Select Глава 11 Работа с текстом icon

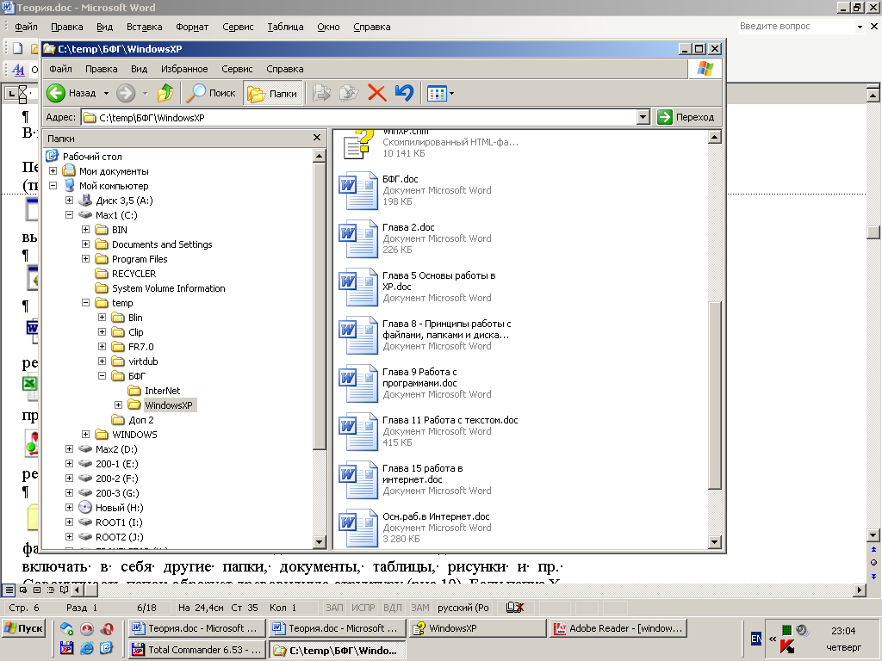(x=357, y=432)
